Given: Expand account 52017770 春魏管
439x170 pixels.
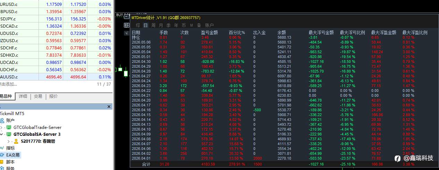Looking at the screenshot, I should point(9,141).
